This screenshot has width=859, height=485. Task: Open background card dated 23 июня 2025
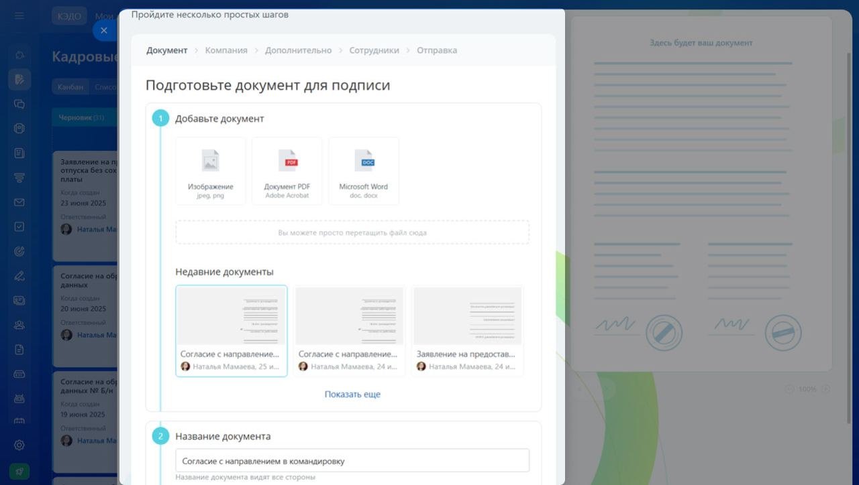[86, 206]
